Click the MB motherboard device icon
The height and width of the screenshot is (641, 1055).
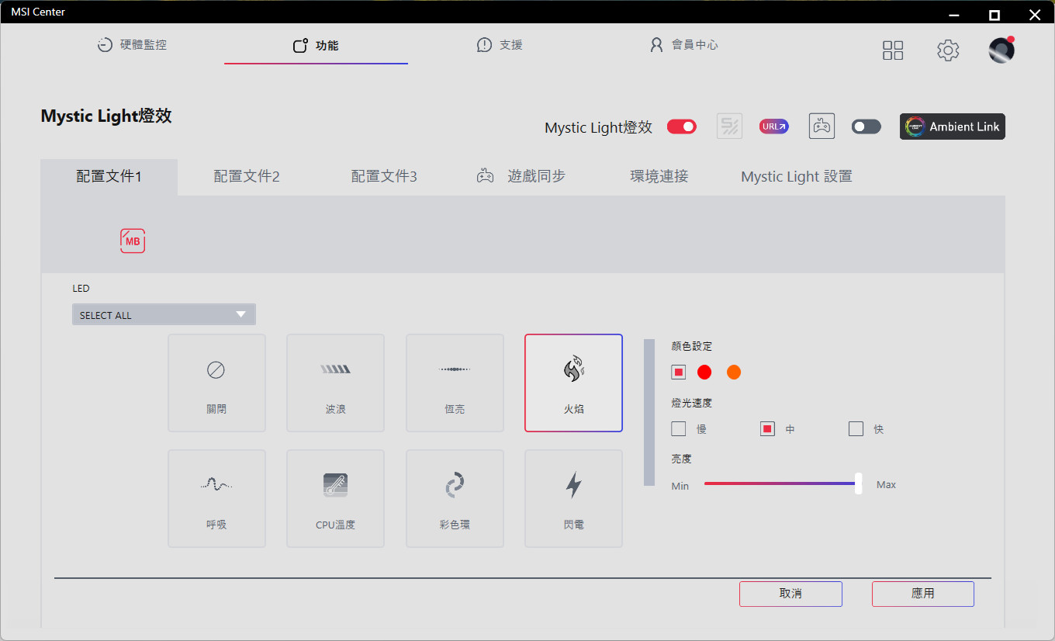[133, 241]
